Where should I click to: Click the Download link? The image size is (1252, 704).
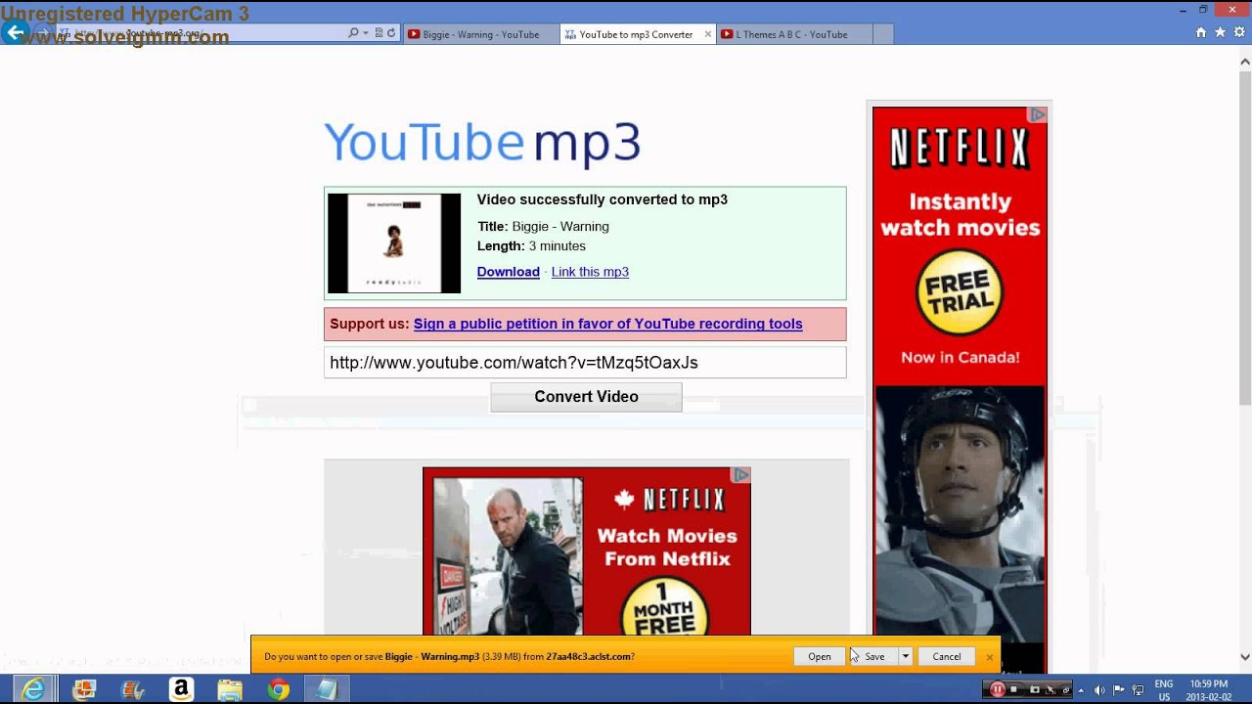click(508, 272)
